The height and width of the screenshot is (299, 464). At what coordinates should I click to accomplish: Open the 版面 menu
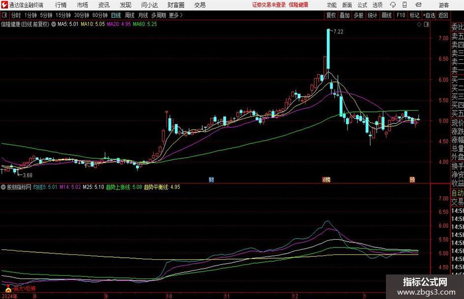click(347, 5)
